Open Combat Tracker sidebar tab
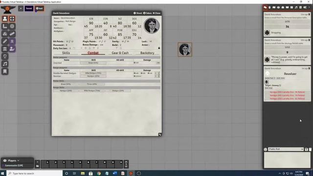313x176 pixels. (x=269, y=7)
